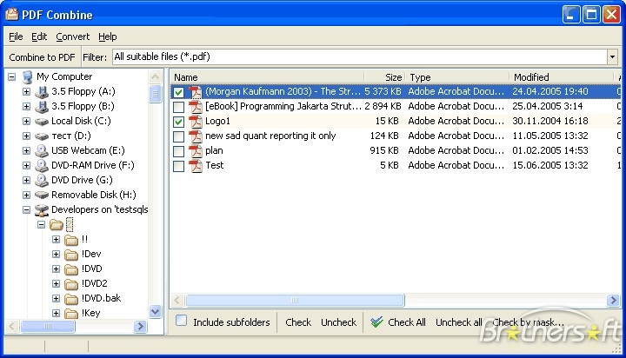Click the folder tree vertical scrollbar thumb
Viewport: 626px width, 358px height.
[156, 94]
